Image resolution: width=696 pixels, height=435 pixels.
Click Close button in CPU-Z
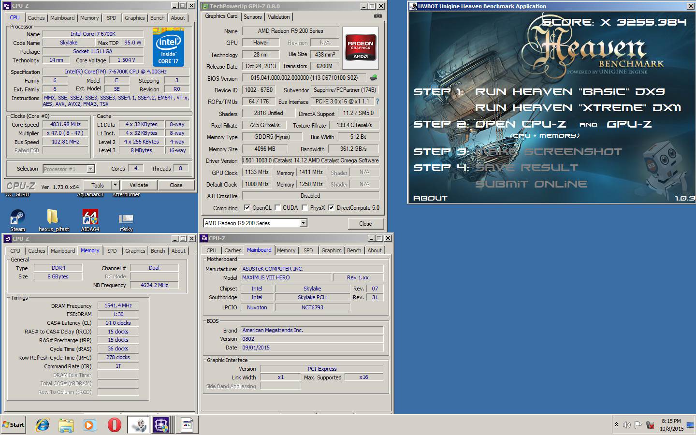point(176,185)
